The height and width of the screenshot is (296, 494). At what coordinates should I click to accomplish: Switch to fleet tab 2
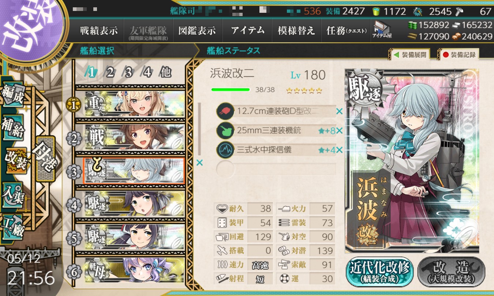[x=109, y=72]
